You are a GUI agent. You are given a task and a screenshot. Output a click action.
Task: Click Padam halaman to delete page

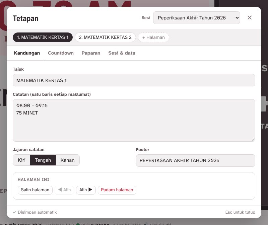117,190
